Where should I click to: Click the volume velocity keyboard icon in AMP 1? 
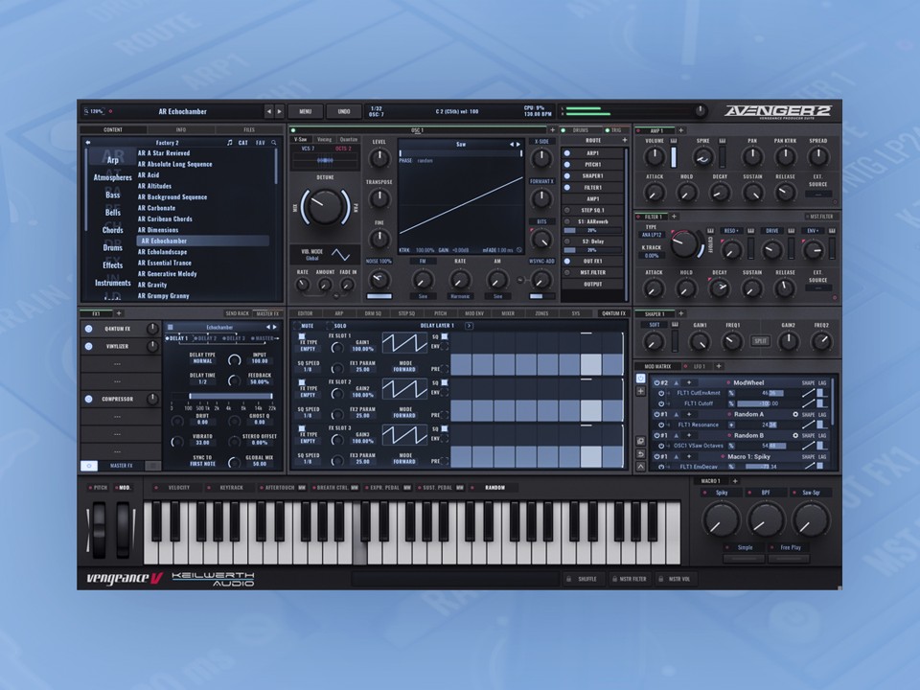[674, 141]
